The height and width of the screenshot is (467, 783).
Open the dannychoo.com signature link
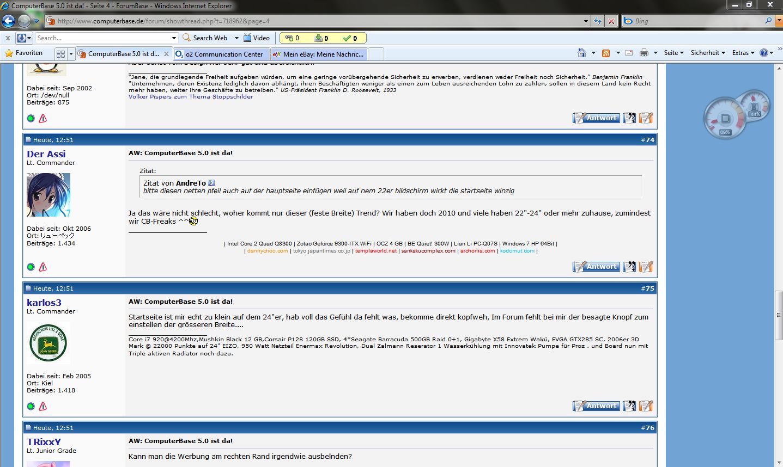coord(268,251)
